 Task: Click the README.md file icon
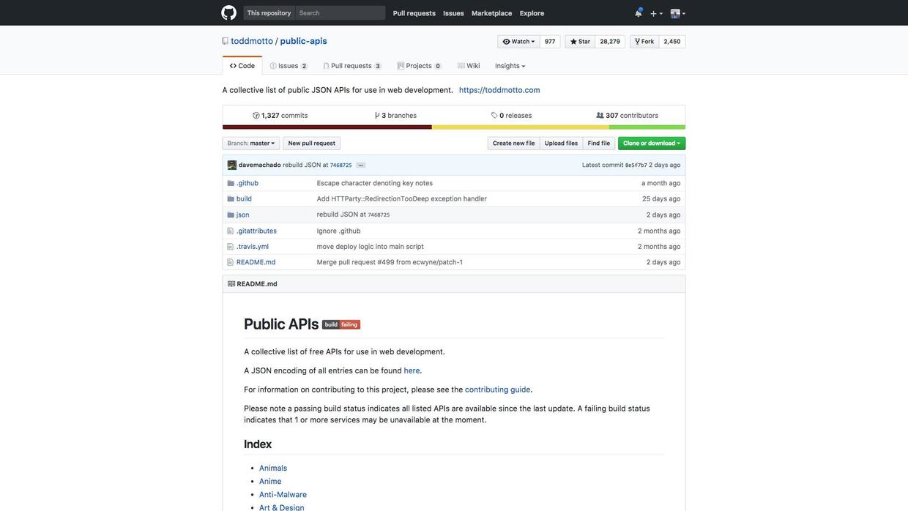click(x=231, y=262)
